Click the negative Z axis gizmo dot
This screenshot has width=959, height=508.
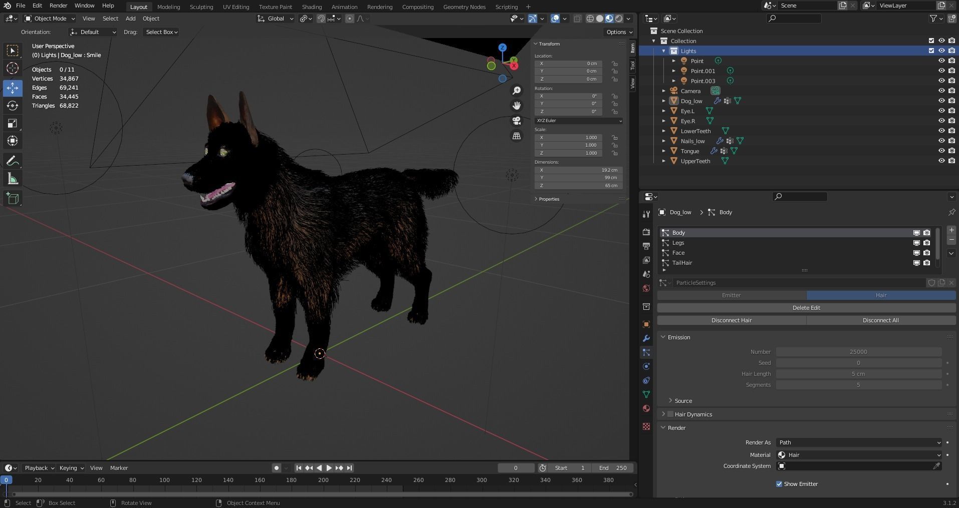pyautogui.click(x=503, y=79)
